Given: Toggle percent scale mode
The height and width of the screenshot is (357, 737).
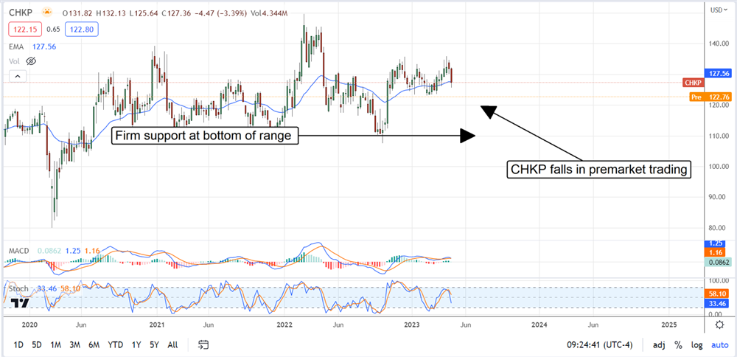Looking at the screenshot, I should 678,344.
